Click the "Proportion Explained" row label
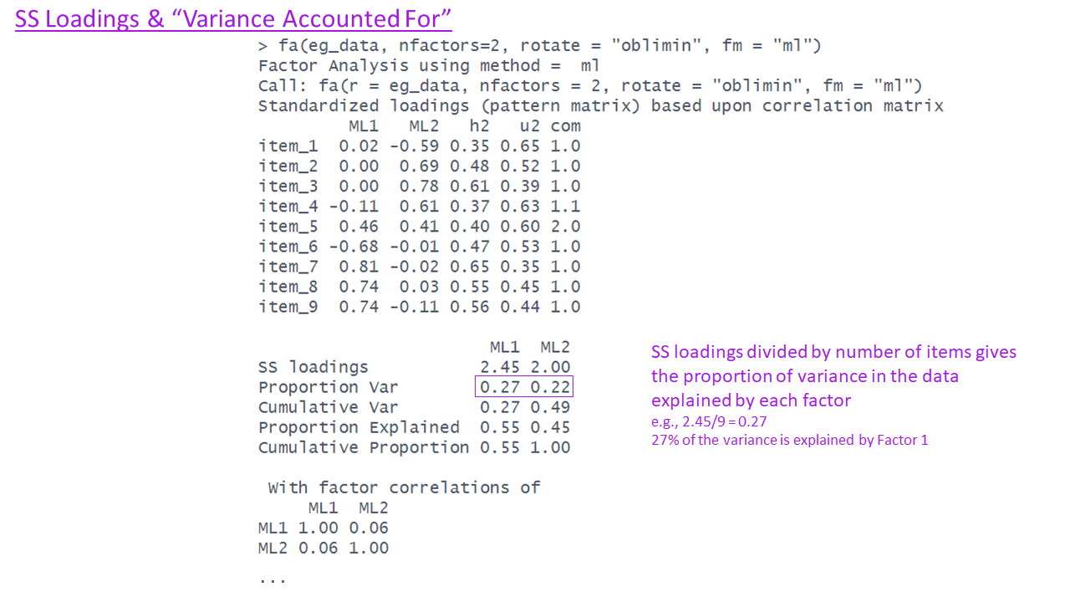This screenshot has width=1070, height=602. coord(359,427)
